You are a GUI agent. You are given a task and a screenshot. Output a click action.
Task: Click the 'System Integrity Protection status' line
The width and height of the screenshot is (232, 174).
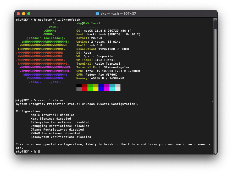77,104
